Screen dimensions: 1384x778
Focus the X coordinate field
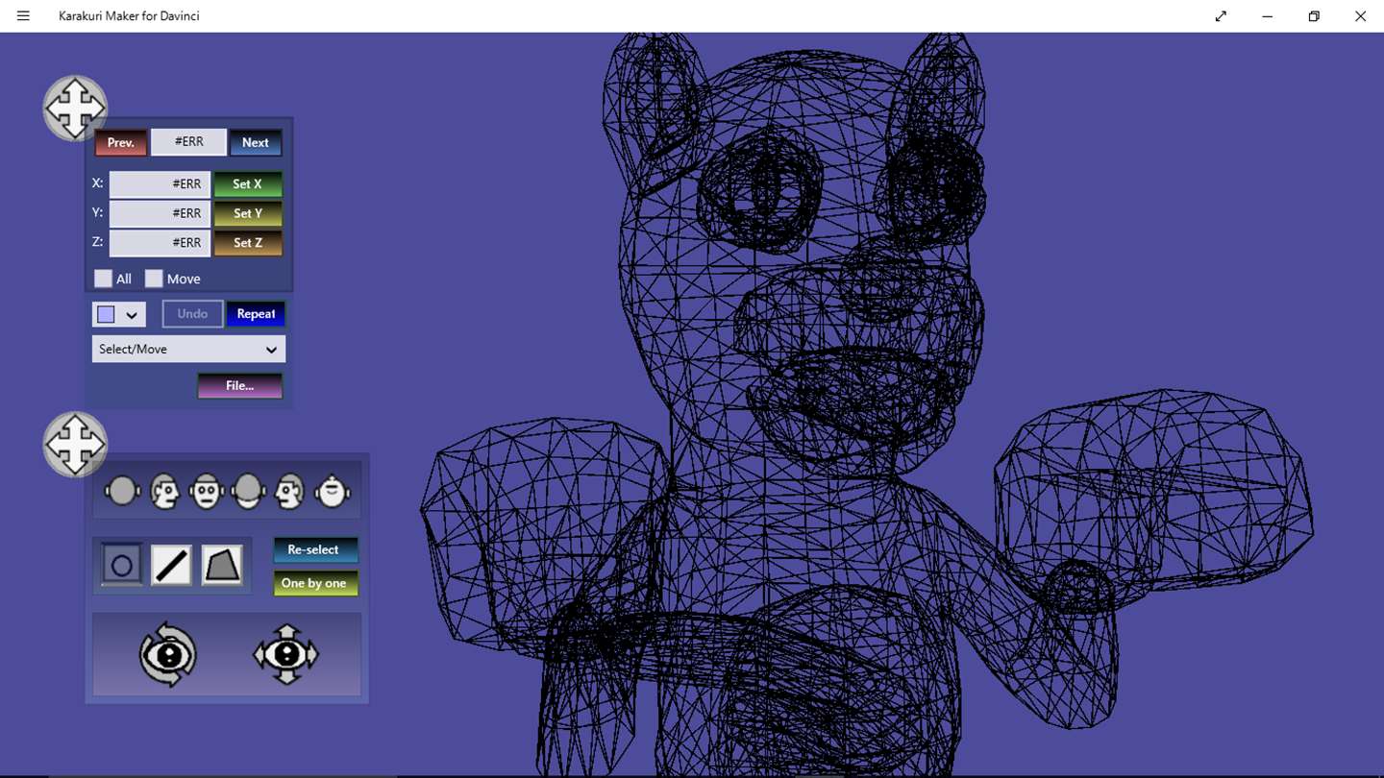160,184
